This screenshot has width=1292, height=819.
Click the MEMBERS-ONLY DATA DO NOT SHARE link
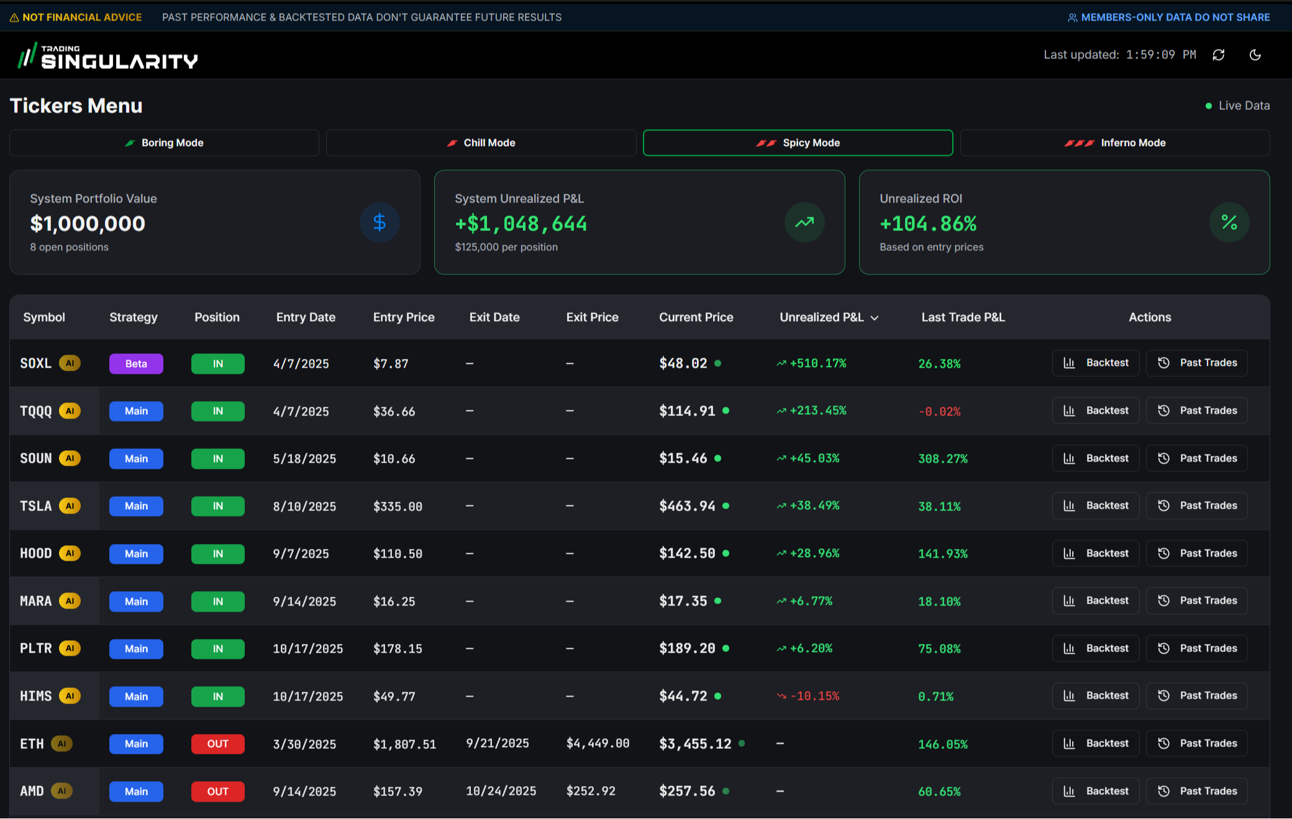tap(1176, 17)
